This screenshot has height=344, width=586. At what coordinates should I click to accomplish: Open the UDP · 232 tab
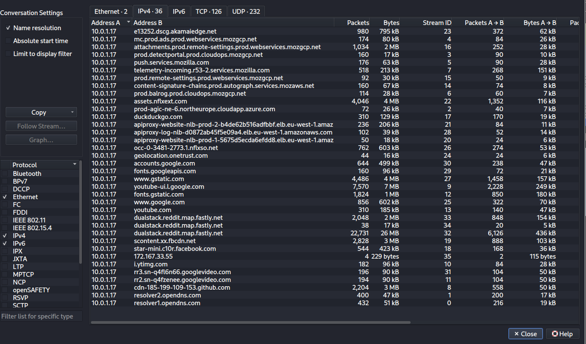(246, 11)
